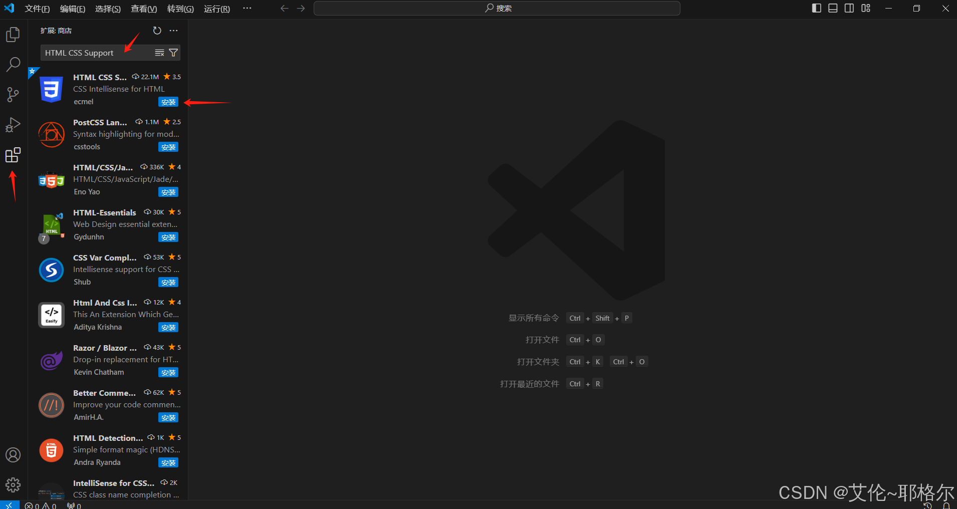Click the VS Code logo in title bar
Image resolution: width=957 pixels, height=509 pixels.
pyautogui.click(x=10, y=9)
